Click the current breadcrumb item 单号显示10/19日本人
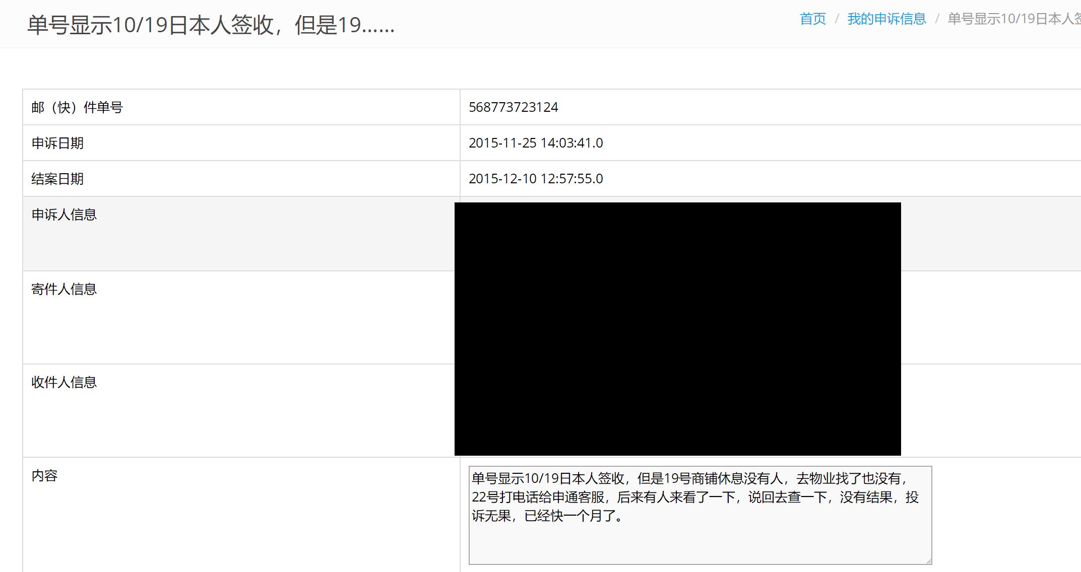The width and height of the screenshot is (1081, 572). click(x=1013, y=19)
